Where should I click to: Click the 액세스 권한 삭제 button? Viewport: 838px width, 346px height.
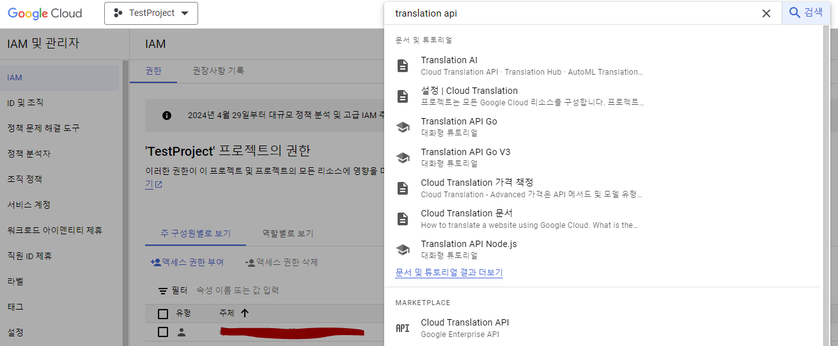(281, 262)
